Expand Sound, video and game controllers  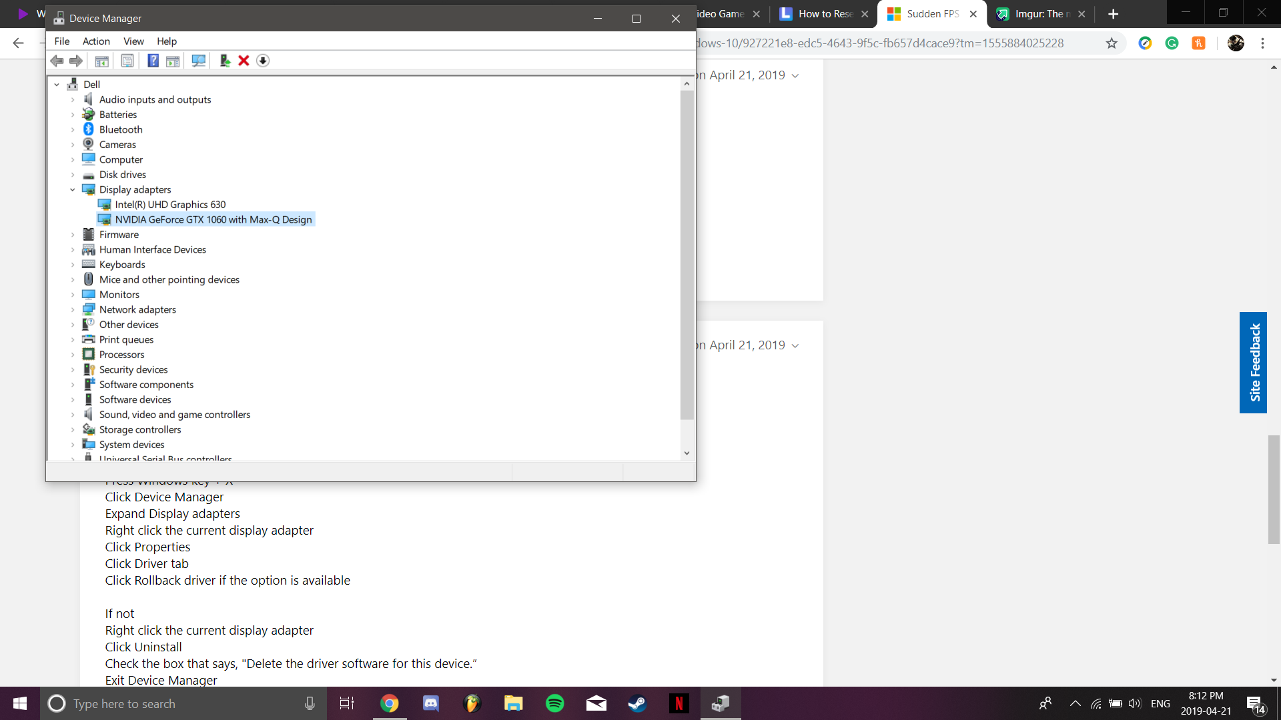click(x=73, y=415)
